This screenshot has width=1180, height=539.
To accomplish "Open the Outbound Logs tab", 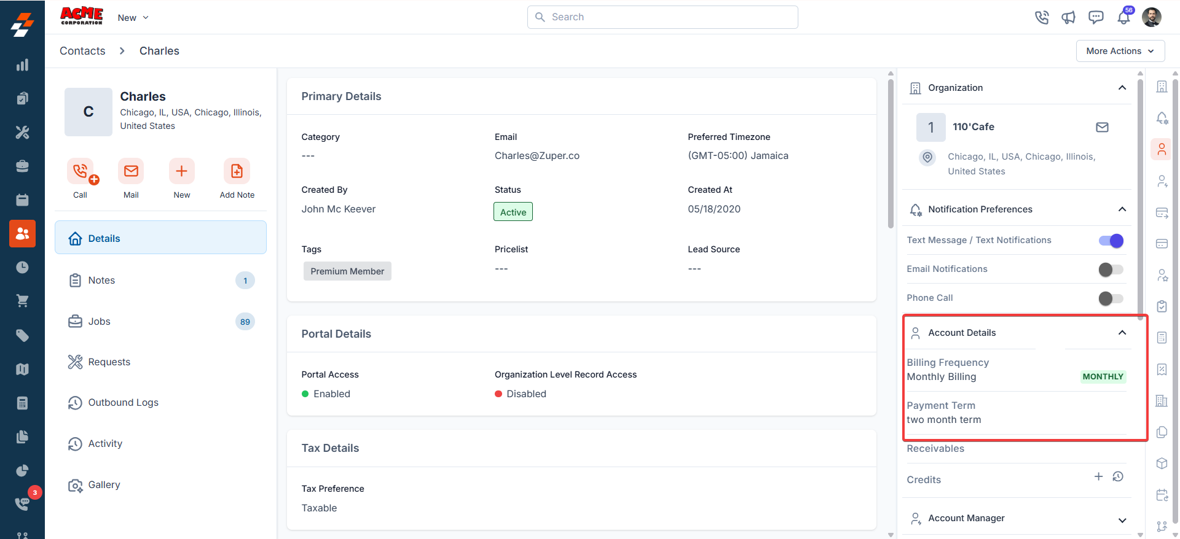I will pos(160,403).
